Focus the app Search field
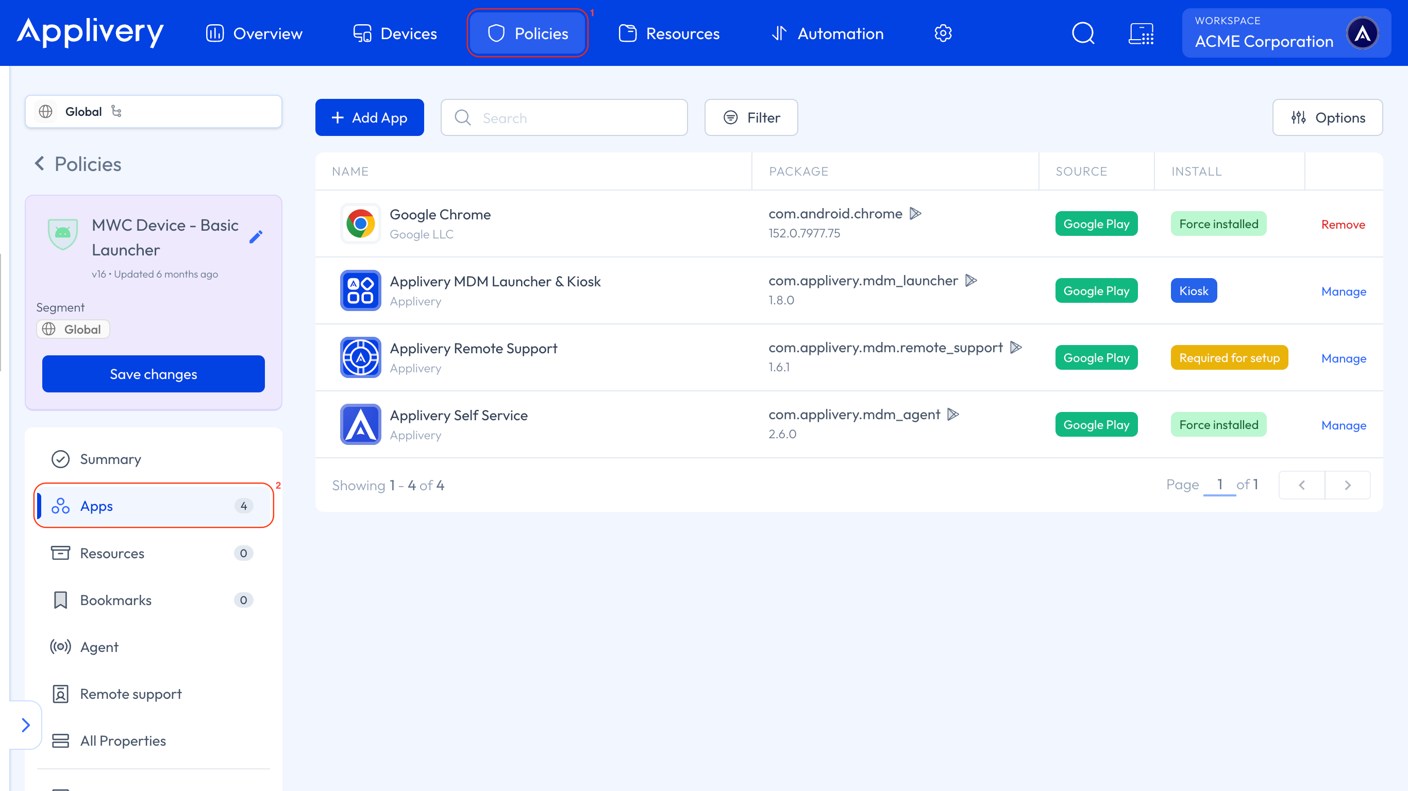The width and height of the screenshot is (1408, 791). point(564,117)
